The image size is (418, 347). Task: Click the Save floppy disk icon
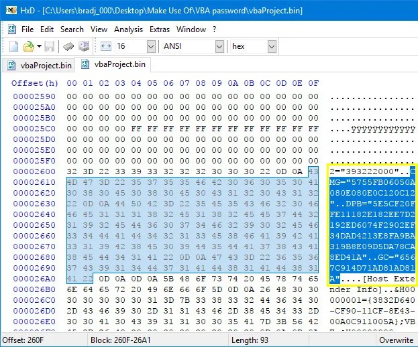click(x=50, y=46)
